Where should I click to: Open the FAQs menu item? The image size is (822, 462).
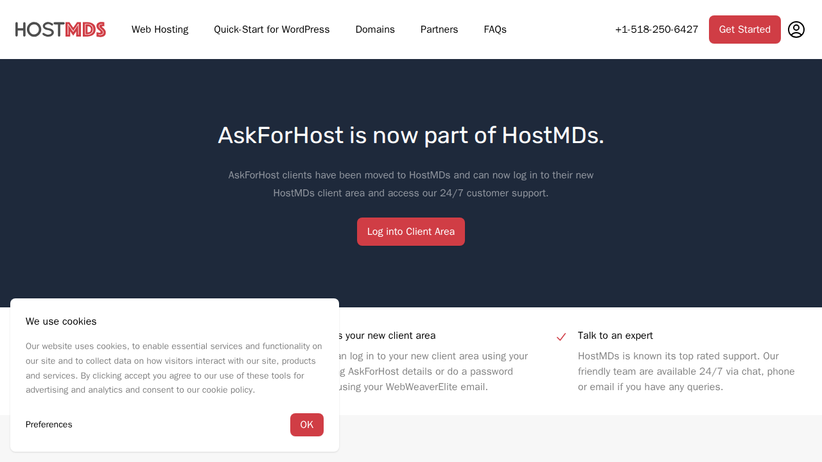pos(495,30)
